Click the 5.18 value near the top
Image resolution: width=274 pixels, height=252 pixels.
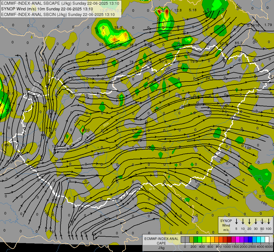pos(193,10)
